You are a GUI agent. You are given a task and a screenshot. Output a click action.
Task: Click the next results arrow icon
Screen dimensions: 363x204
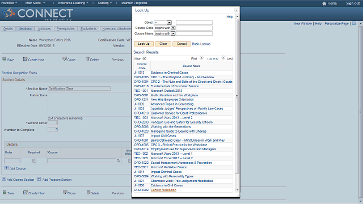pos(223,58)
